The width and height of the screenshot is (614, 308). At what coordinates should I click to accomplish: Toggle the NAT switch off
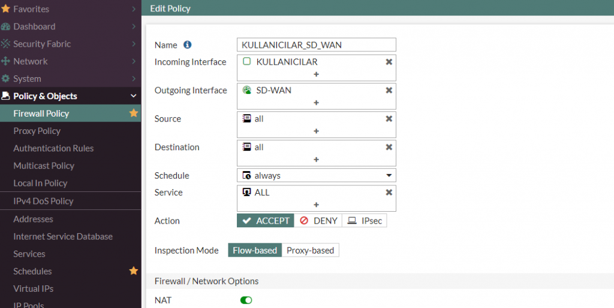point(246,300)
